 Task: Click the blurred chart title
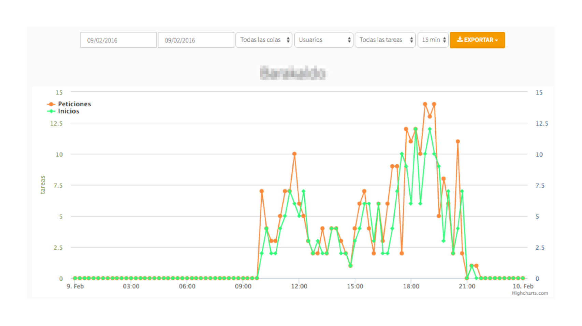pos(292,73)
